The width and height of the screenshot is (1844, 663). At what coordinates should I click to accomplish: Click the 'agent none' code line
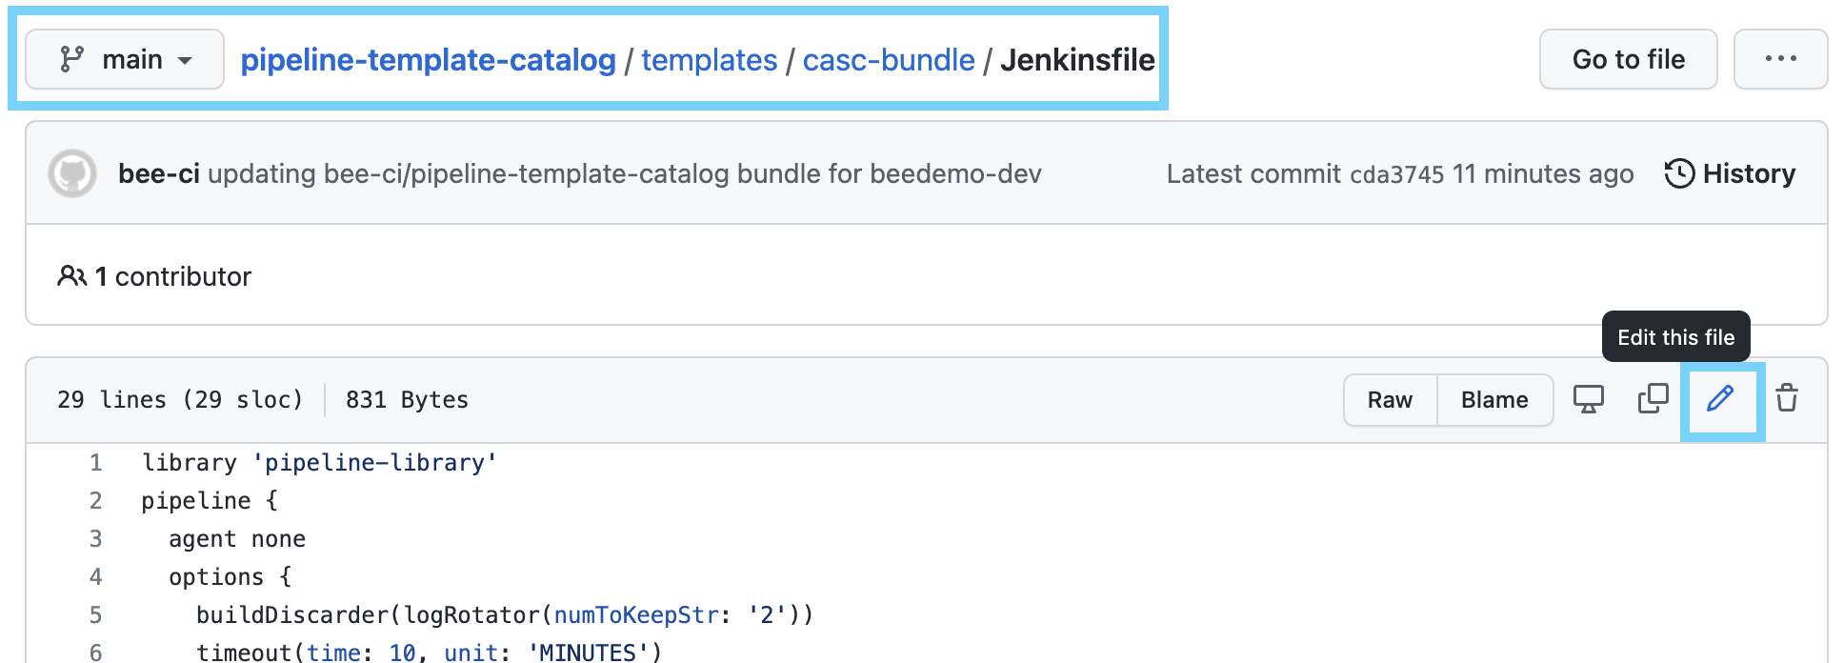[237, 539]
